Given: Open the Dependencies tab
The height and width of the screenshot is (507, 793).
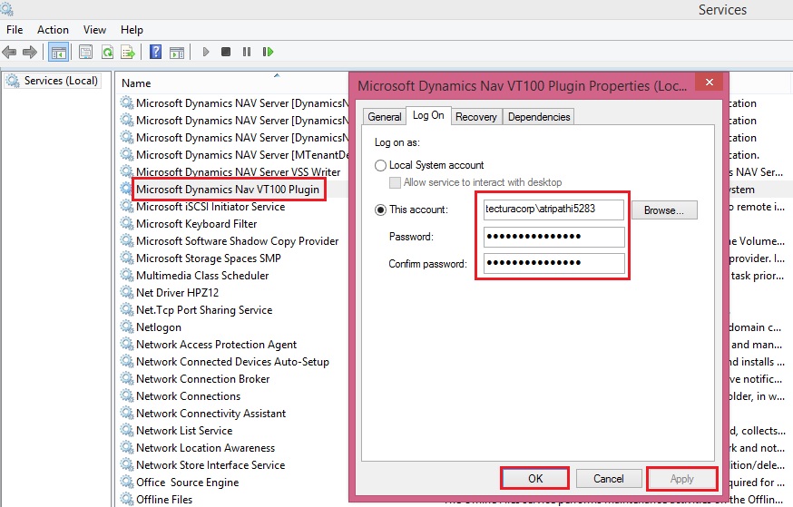Looking at the screenshot, I should point(538,116).
